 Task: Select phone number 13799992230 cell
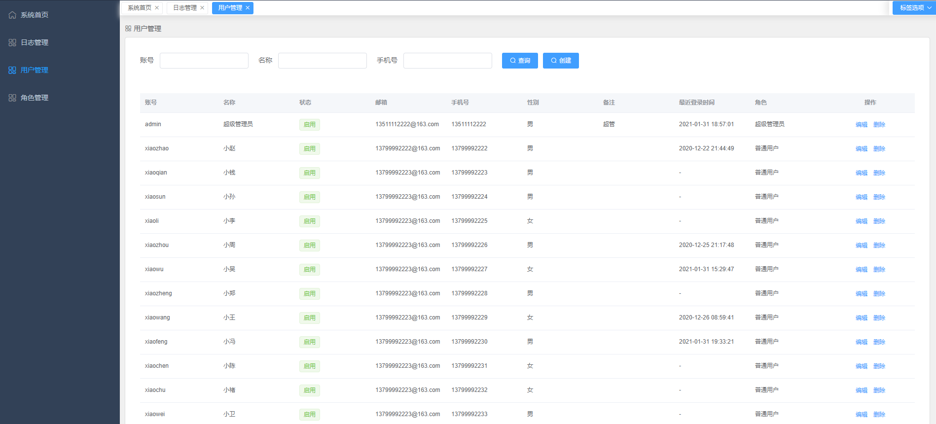(469, 342)
